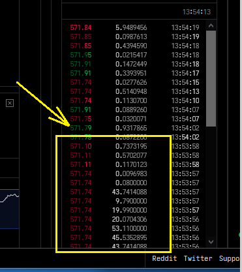This screenshot has height=272, width=242.
Task: Click the trades list scrollbar thumb
Action: (211, 78)
